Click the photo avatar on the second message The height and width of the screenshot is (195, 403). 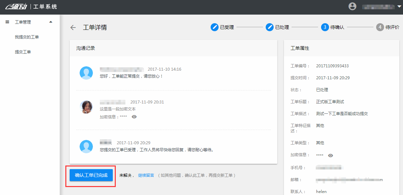(86, 107)
